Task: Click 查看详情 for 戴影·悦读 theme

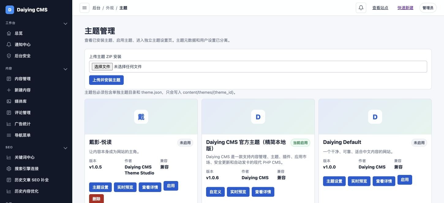Action: pos(150,187)
